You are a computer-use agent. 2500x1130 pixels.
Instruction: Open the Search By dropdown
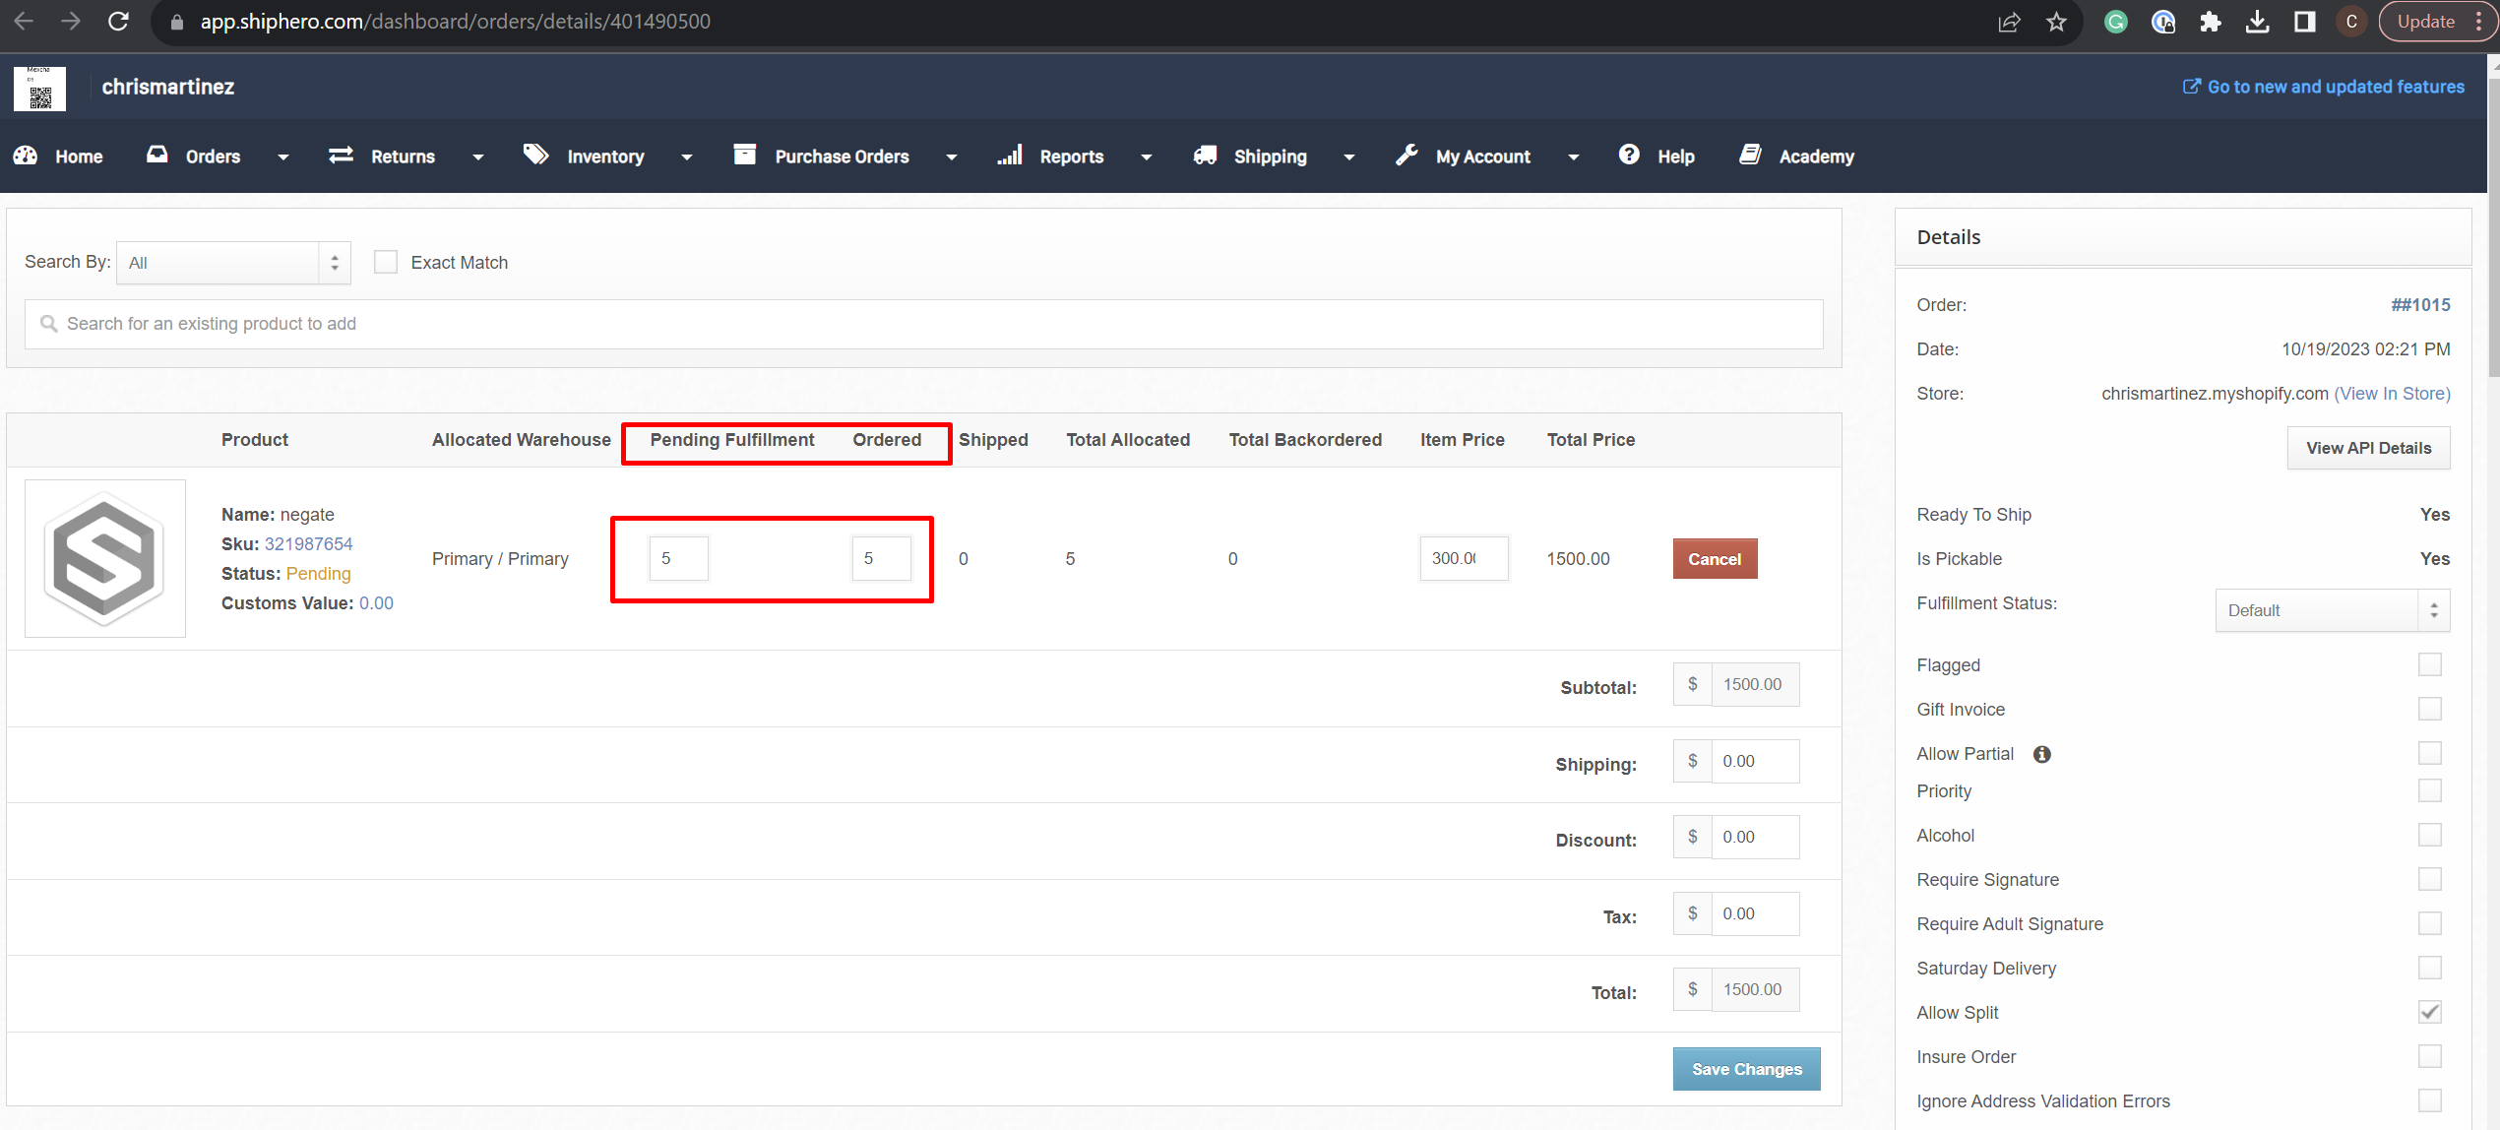click(x=233, y=263)
